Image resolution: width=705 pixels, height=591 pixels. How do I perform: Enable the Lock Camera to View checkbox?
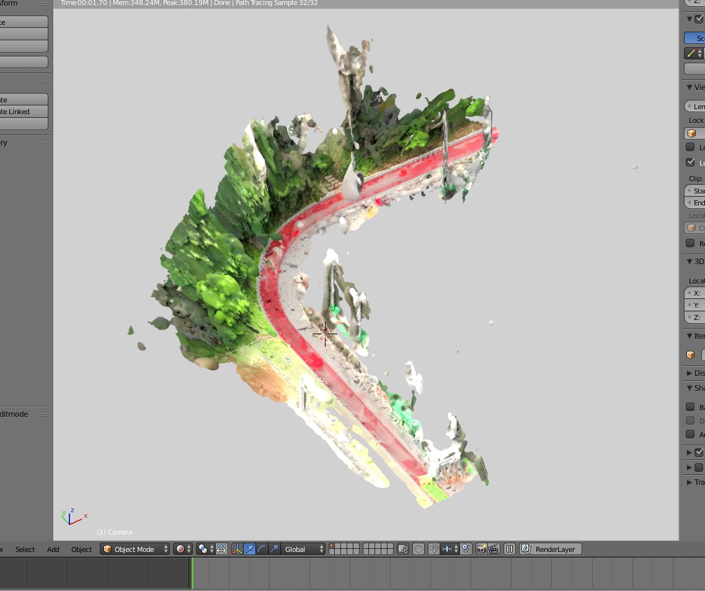click(691, 162)
